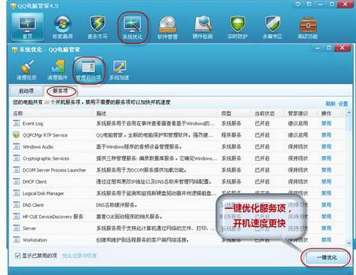The image size is (356, 275).
Task: Open the 设置 settings link
Action: [343, 104]
